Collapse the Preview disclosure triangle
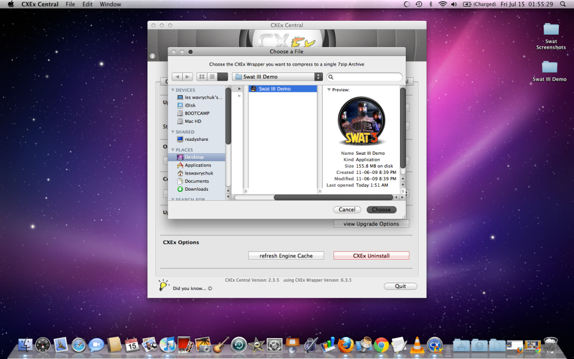Image resolution: width=574 pixels, height=359 pixels. coord(328,90)
